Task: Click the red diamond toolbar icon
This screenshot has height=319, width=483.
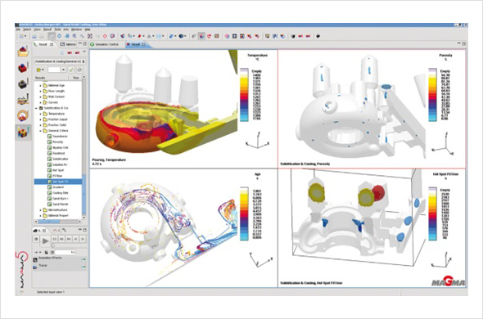Action: 105,36
